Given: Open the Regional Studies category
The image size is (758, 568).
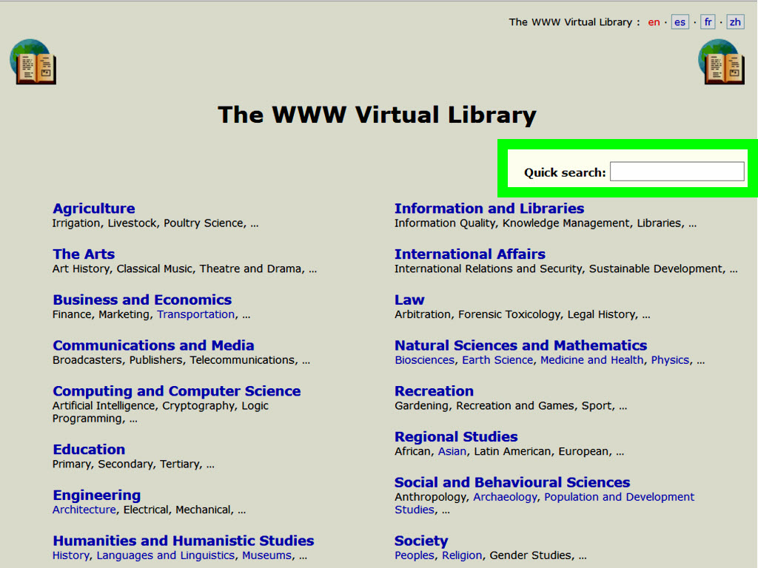Looking at the screenshot, I should pos(456,436).
